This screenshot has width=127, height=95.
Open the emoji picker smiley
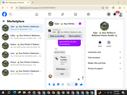pos(76,84)
